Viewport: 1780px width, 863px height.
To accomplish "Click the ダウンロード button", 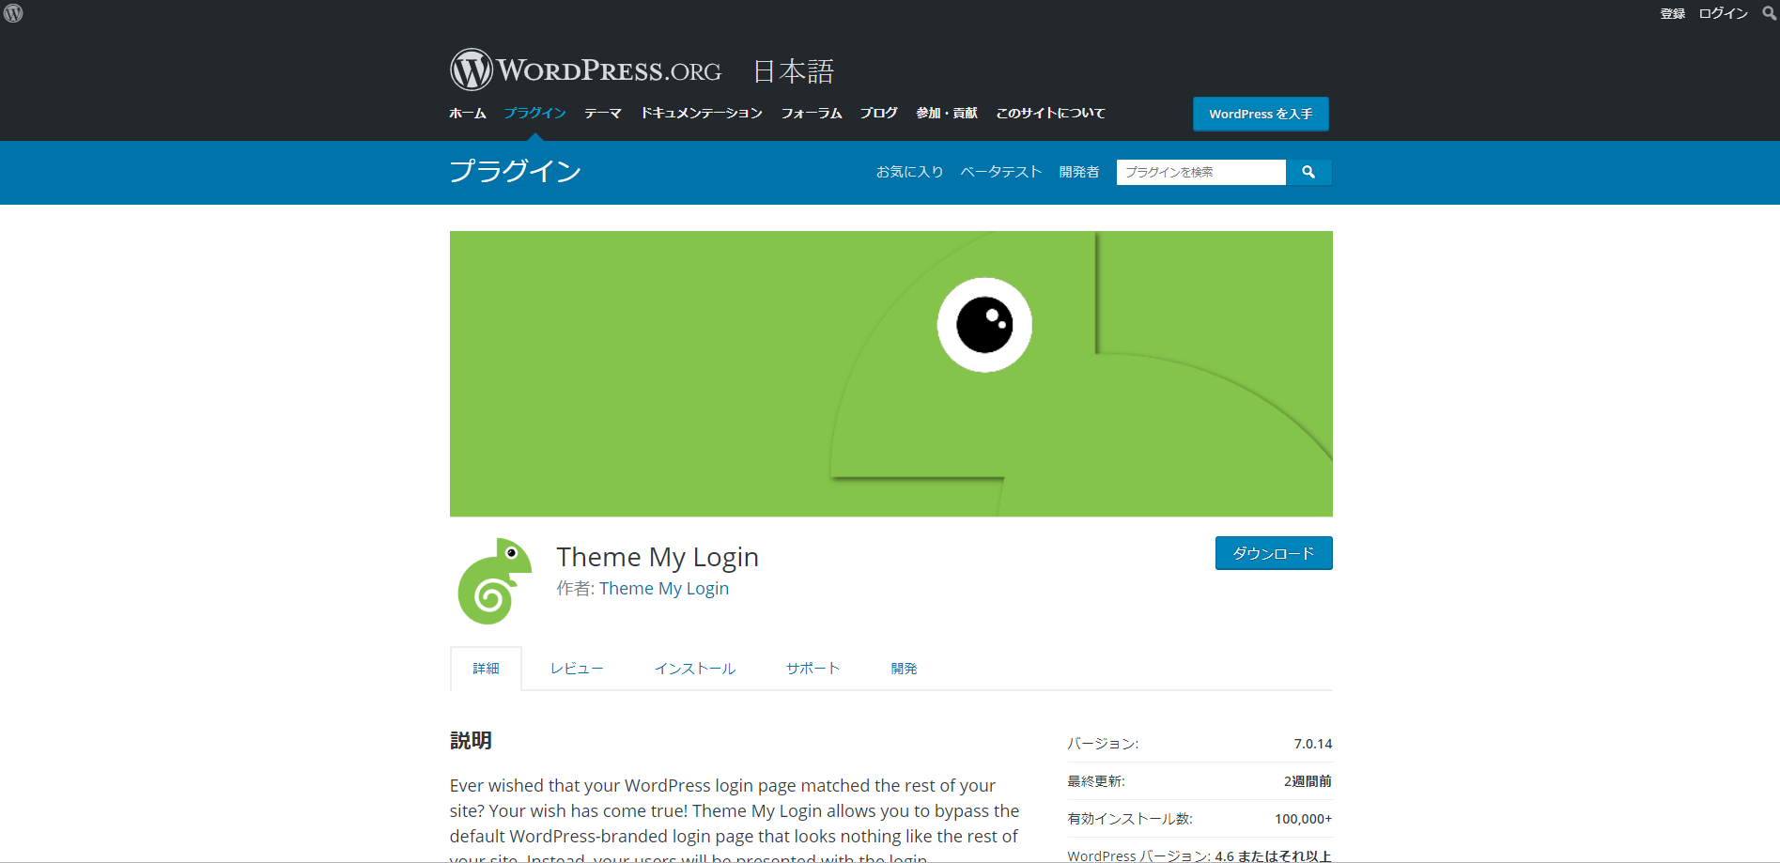I will click(x=1273, y=553).
